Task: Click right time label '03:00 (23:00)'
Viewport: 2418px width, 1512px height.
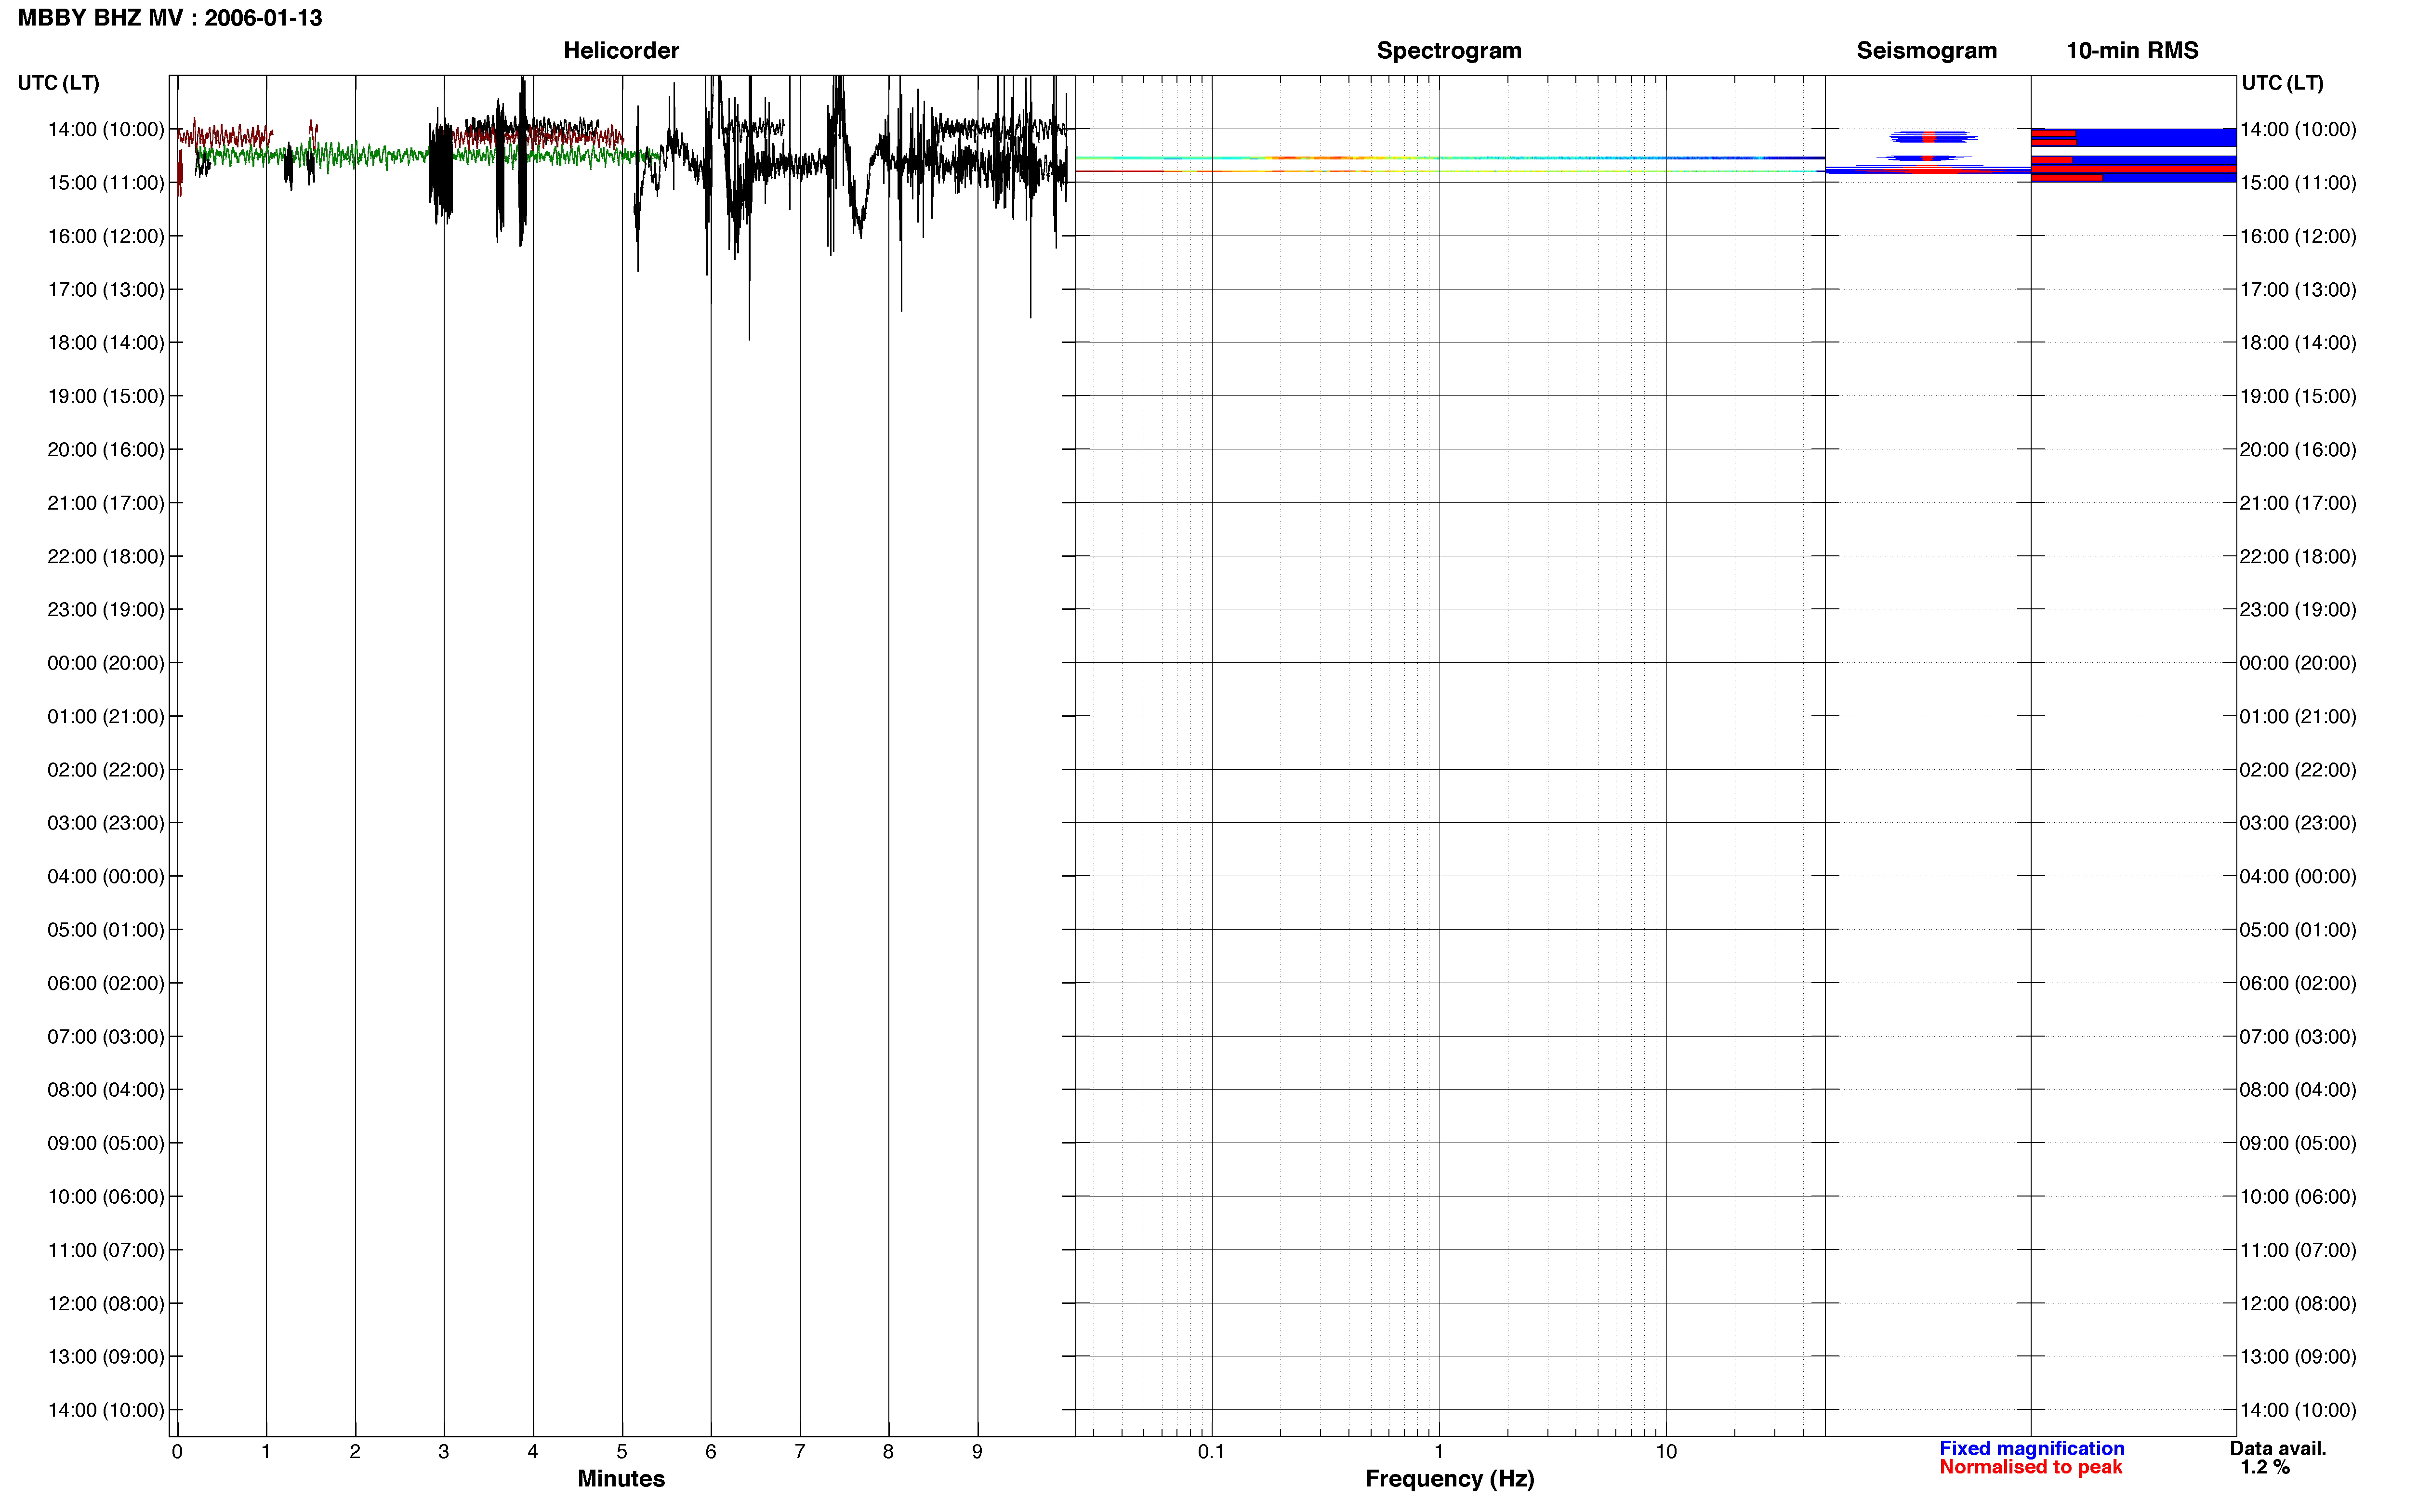Action: [x=2298, y=823]
